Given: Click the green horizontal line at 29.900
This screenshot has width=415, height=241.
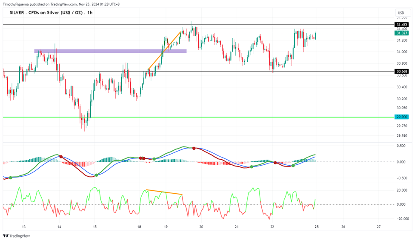Looking at the screenshot, I should coord(198,117).
